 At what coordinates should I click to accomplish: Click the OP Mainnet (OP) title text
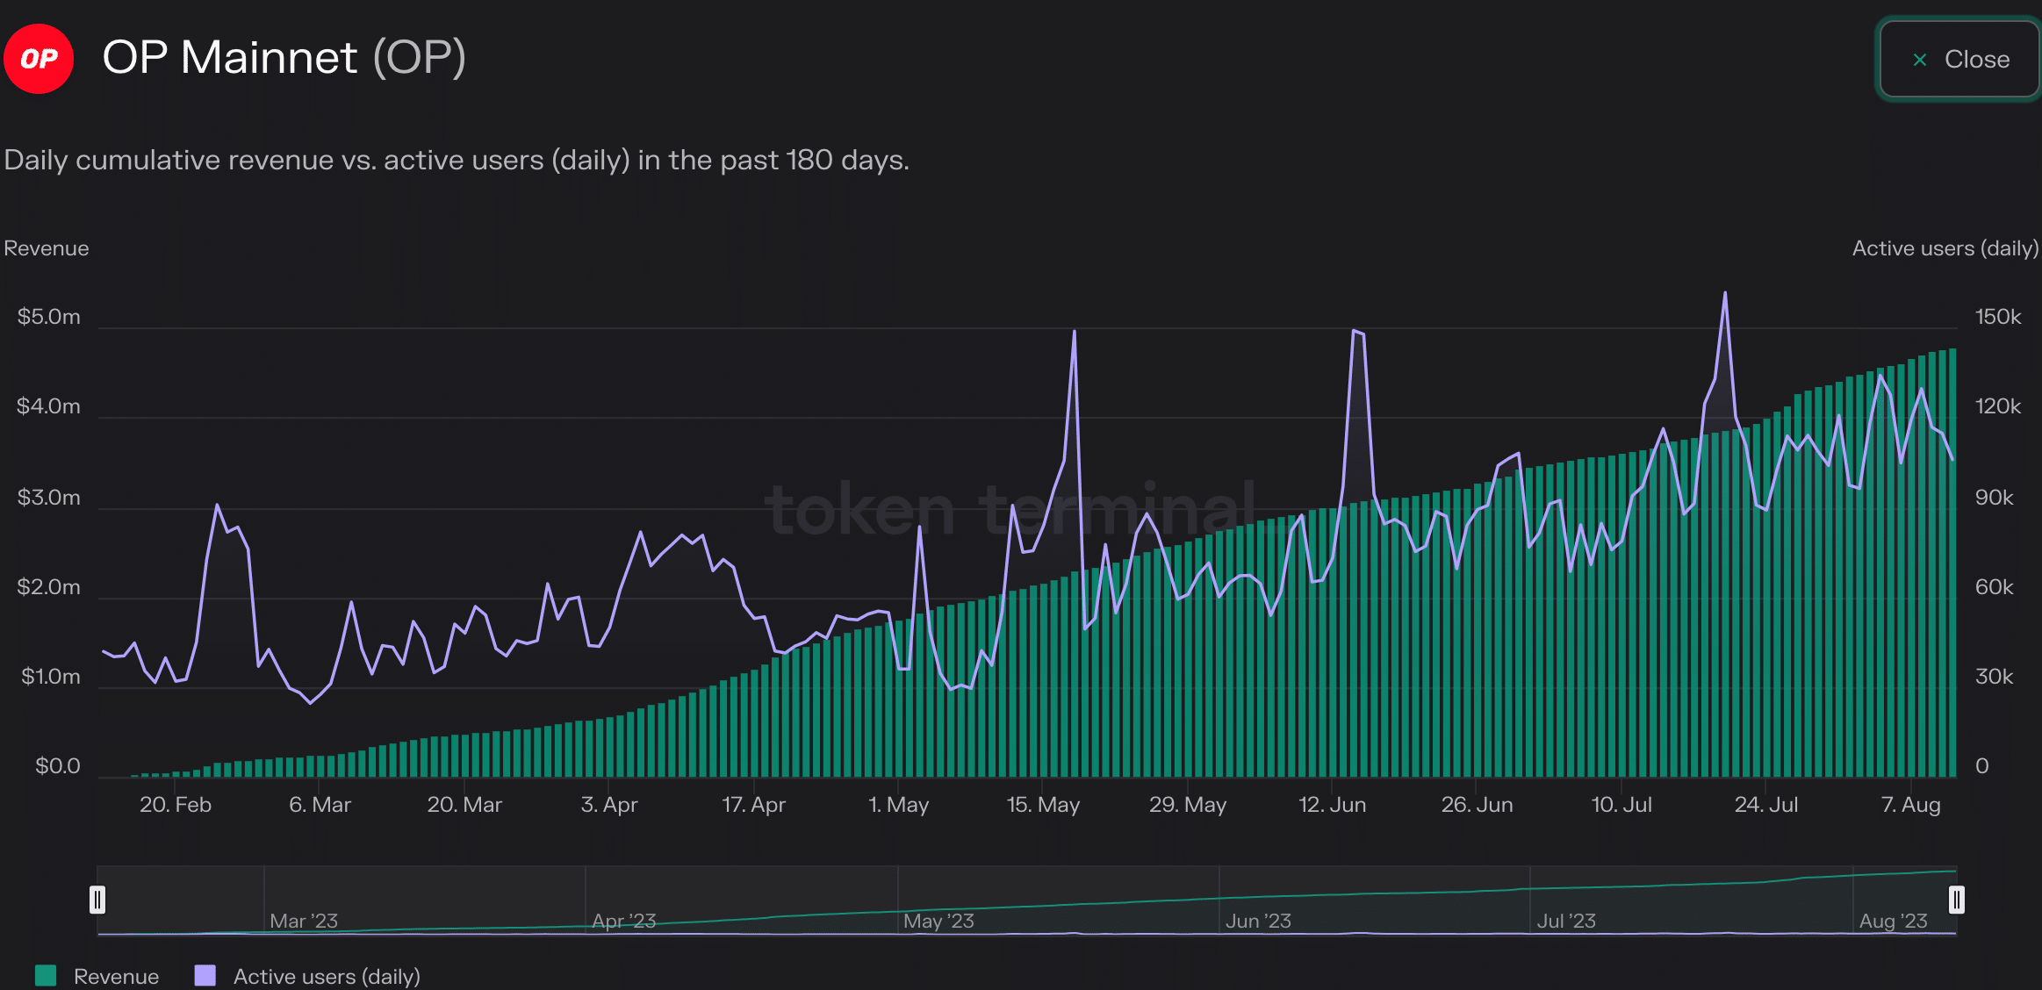point(284,58)
